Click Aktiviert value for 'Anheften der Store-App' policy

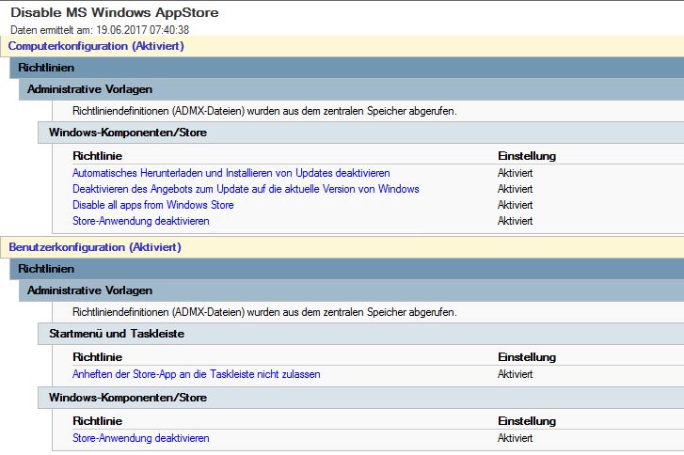[x=516, y=374]
